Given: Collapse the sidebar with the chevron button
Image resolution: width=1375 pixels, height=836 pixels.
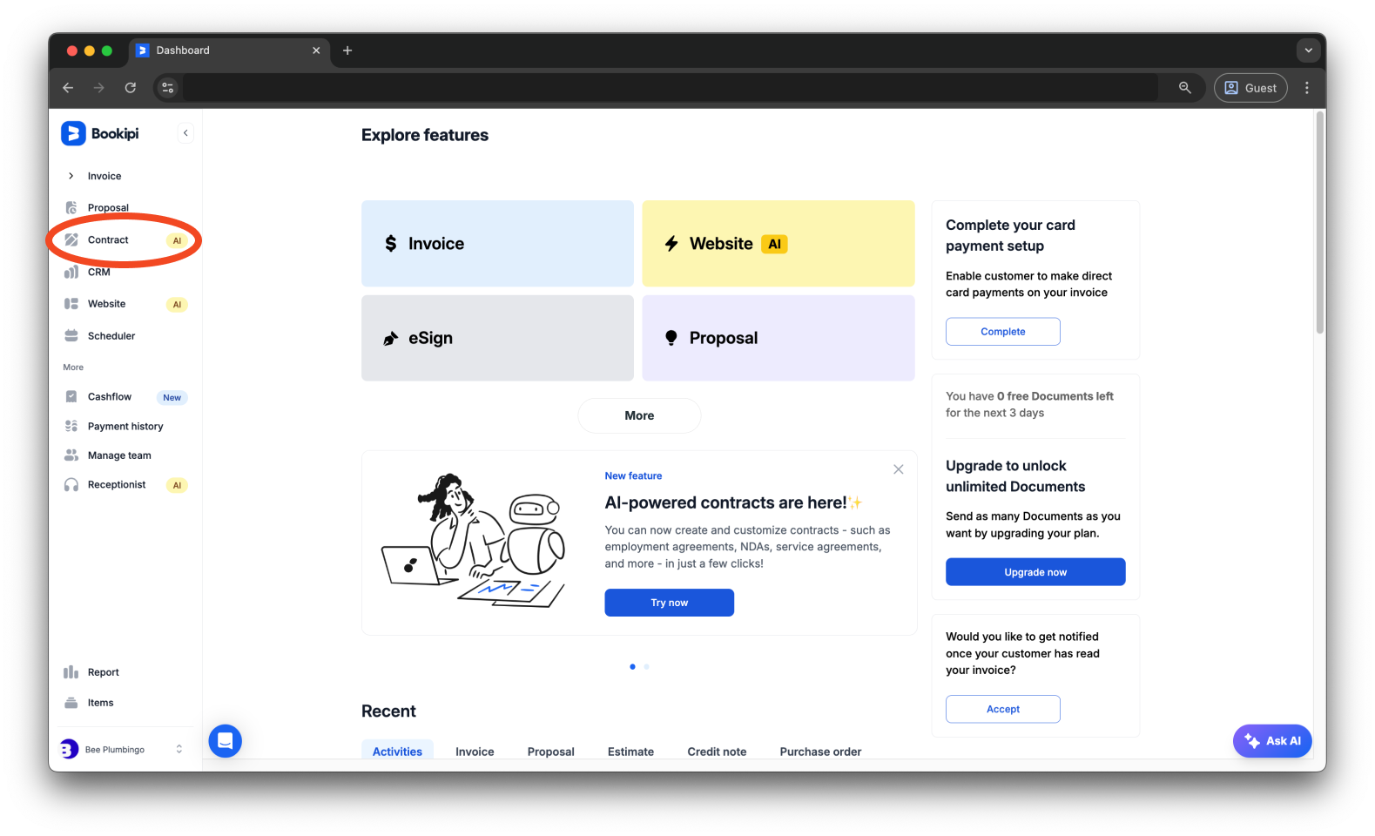Looking at the screenshot, I should (x=185, y=133).
